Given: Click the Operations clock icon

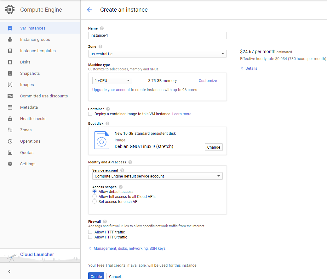Looking at the screenshot, I should point(10,141).
